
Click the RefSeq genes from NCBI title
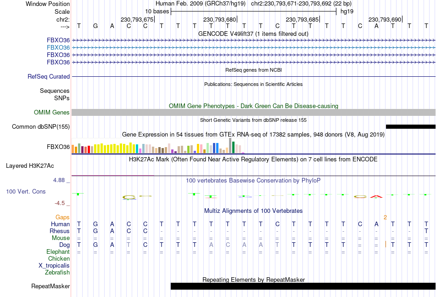253,70
